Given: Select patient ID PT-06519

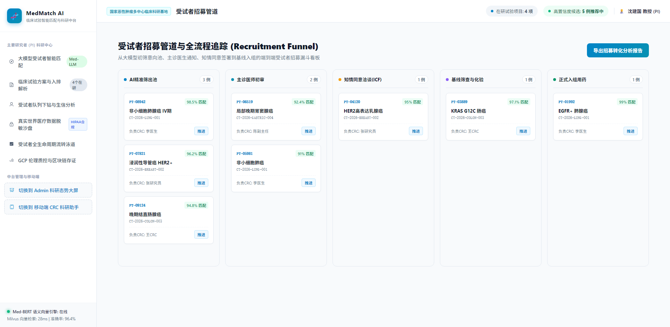Looking at the screenshot, I should click(245, 102).
